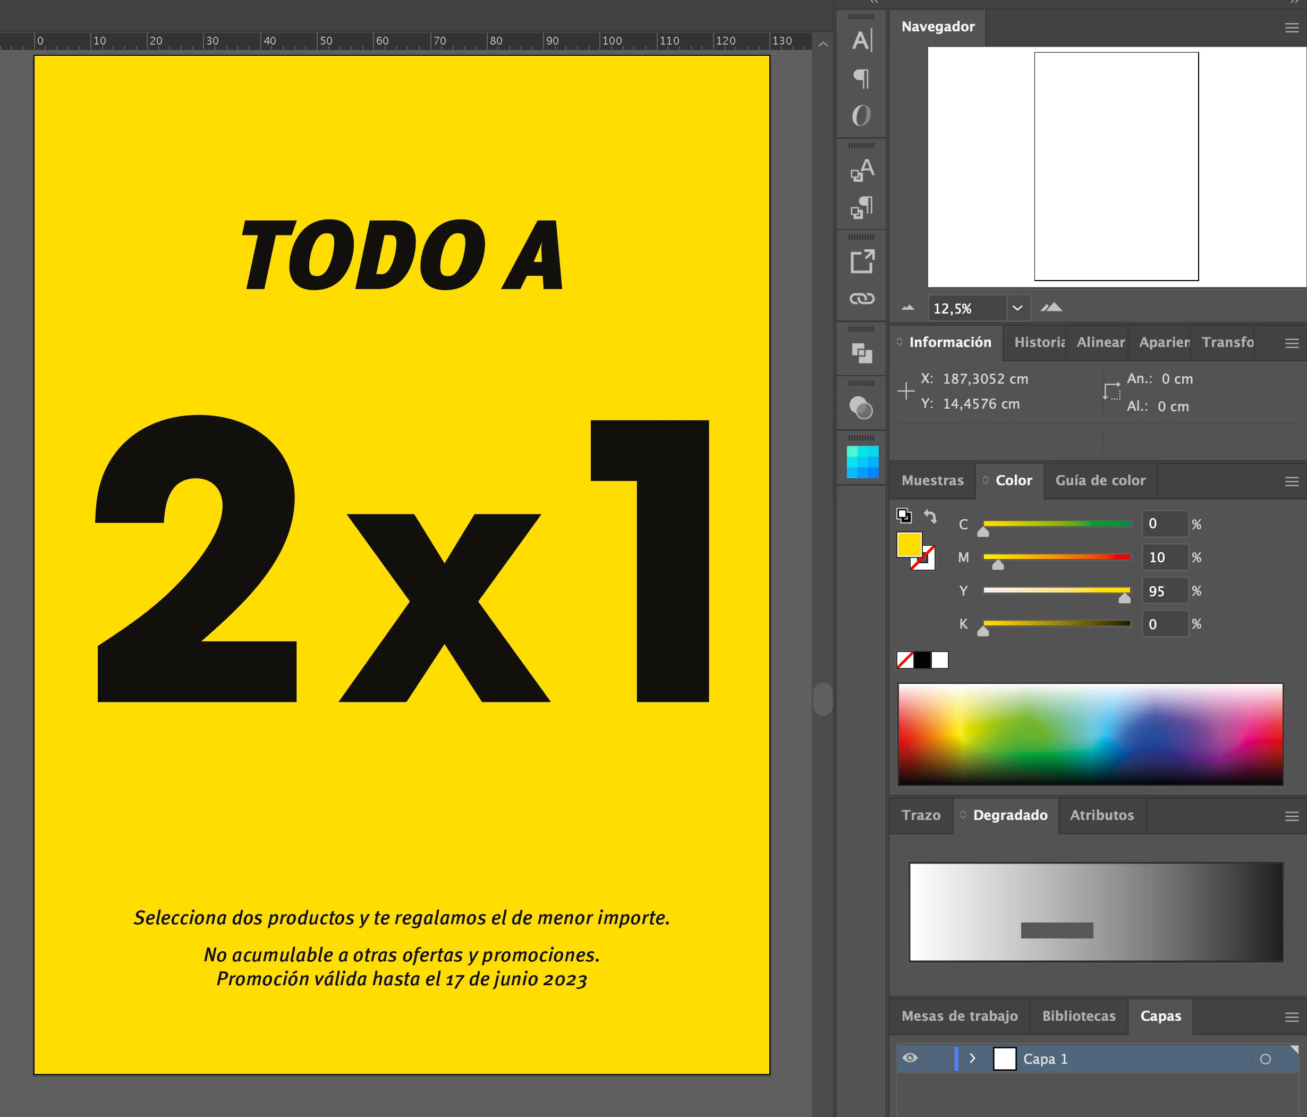Open the OpenType panel icon
Image resolution: width=1307 pixels, height=1117 pixels.
(x=862, y=115)
